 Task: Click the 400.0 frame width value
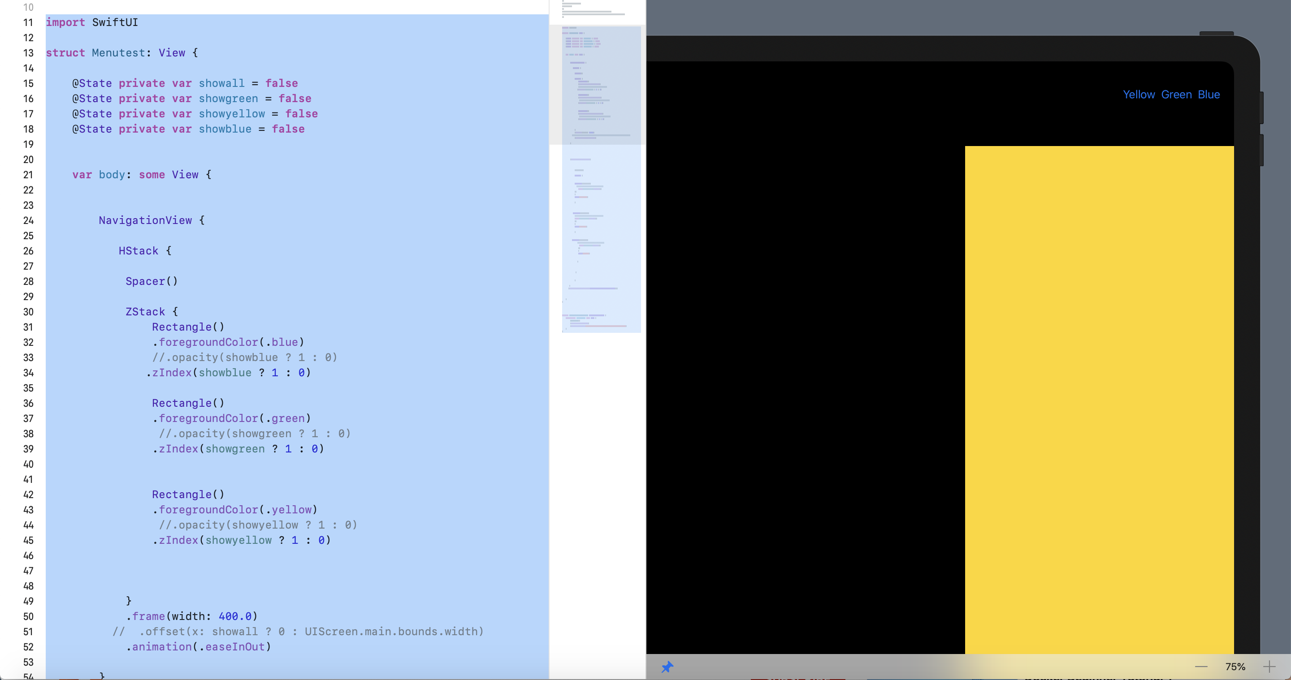coord(234,616)
